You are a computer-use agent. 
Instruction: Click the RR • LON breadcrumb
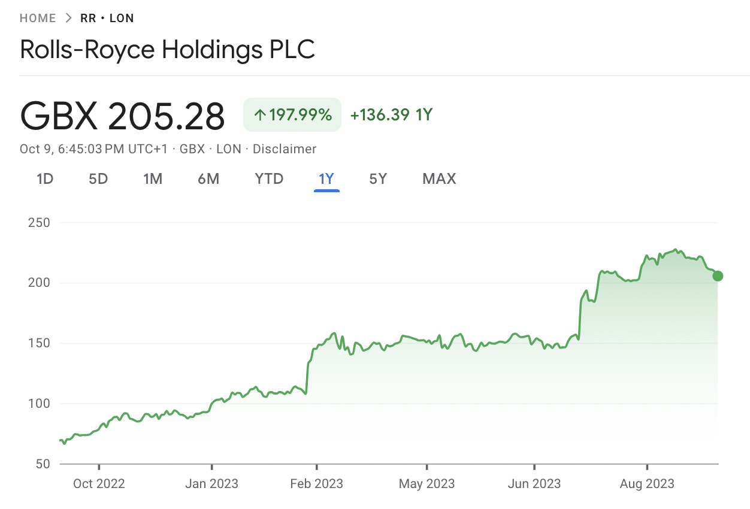click(107, 18)
